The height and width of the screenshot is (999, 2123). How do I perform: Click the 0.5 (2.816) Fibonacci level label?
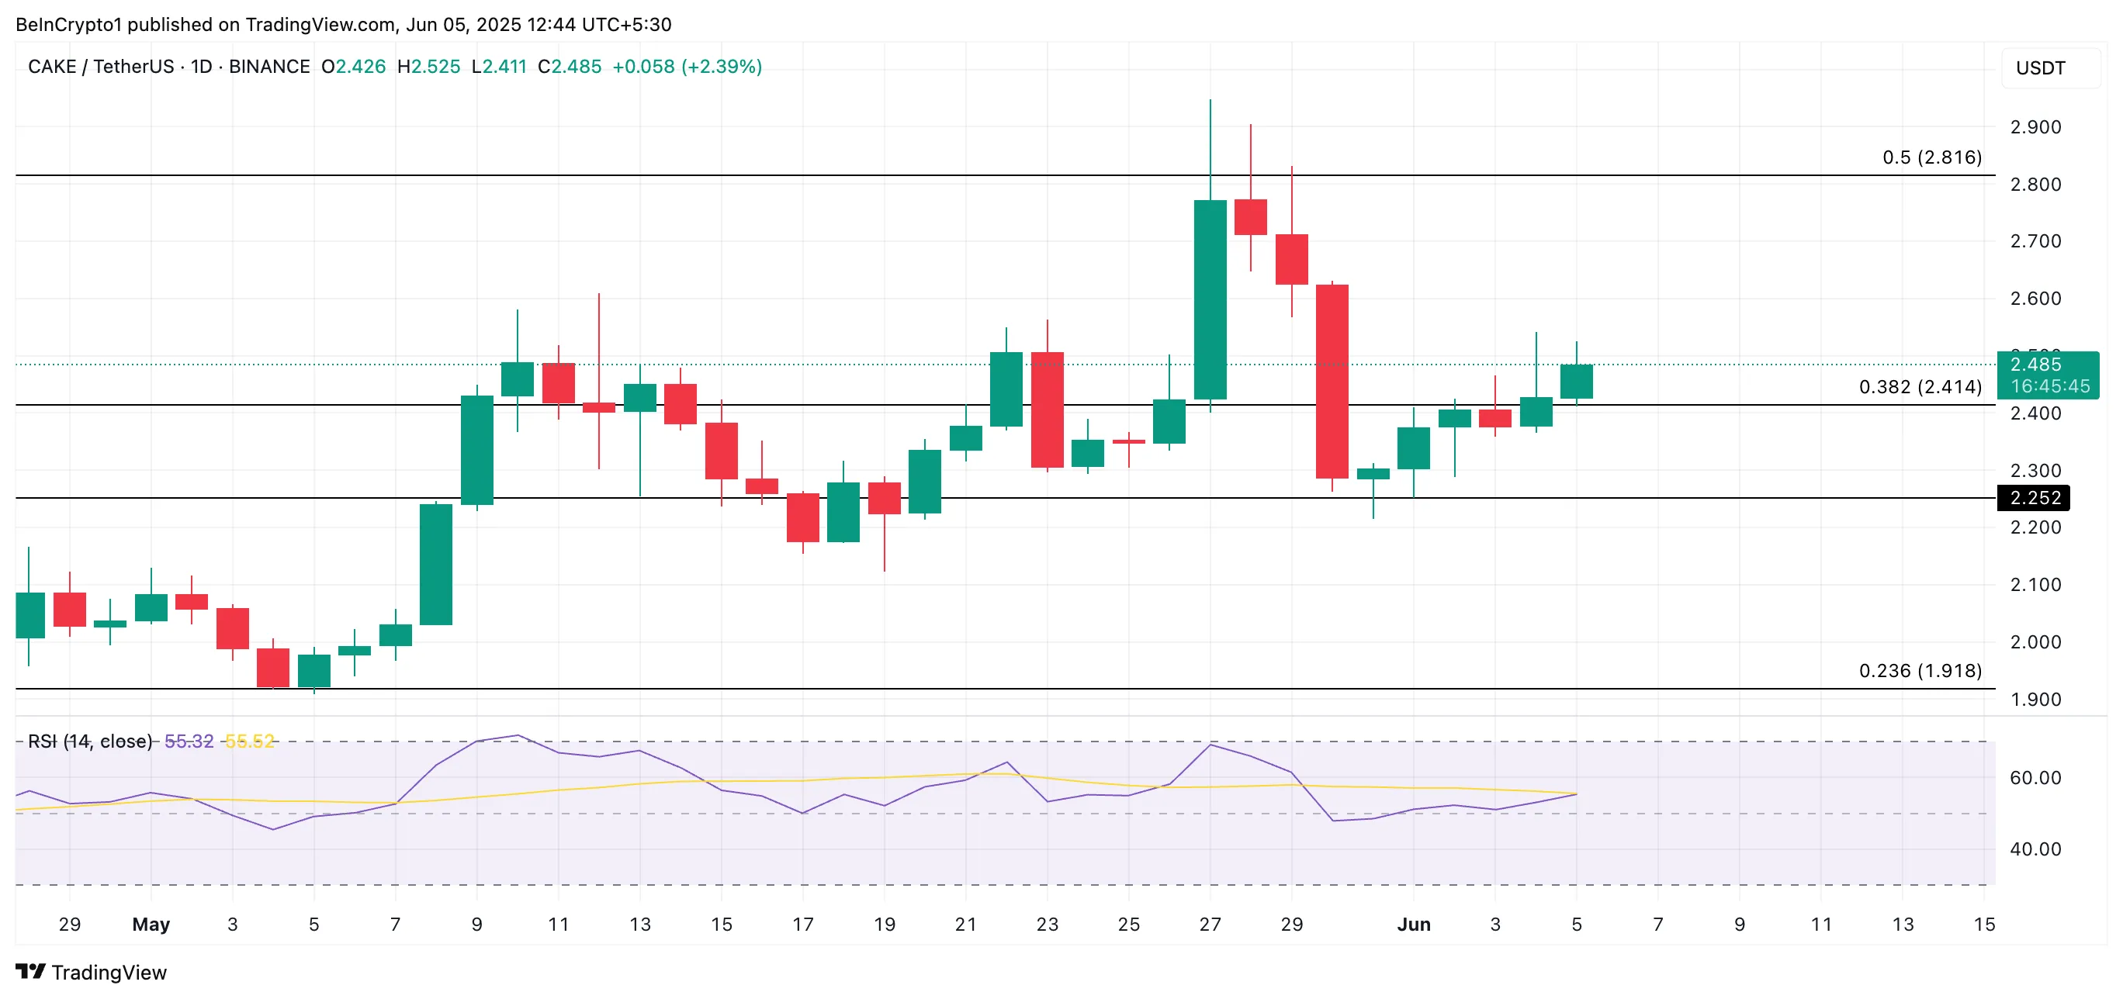pos(1931,157)
